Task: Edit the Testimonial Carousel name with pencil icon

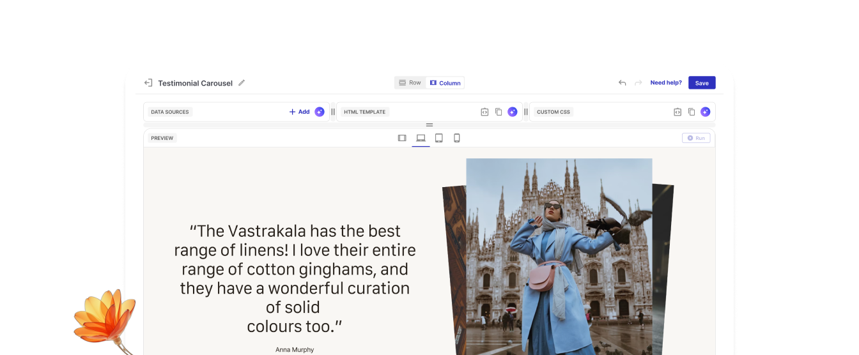Action: 242,83
